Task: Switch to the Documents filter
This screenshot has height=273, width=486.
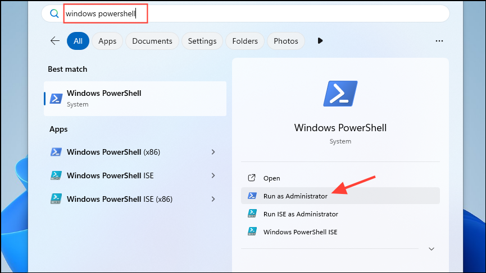Action: [152, 41]
